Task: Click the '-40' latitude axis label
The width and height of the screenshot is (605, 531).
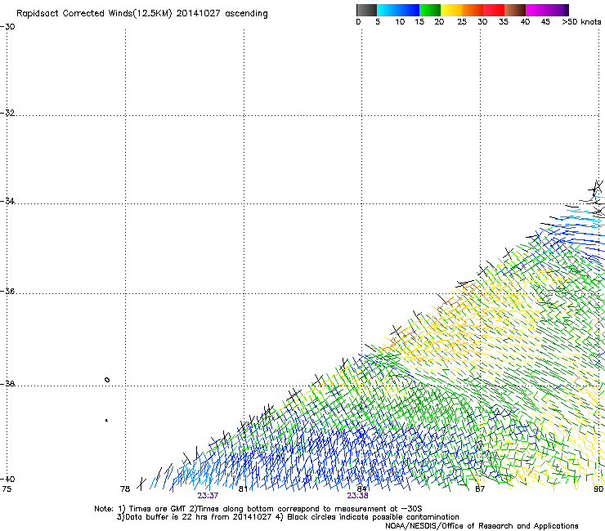Action: [7, 479]
